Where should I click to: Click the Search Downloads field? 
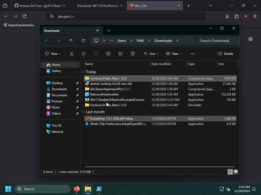tap(218, 41)
